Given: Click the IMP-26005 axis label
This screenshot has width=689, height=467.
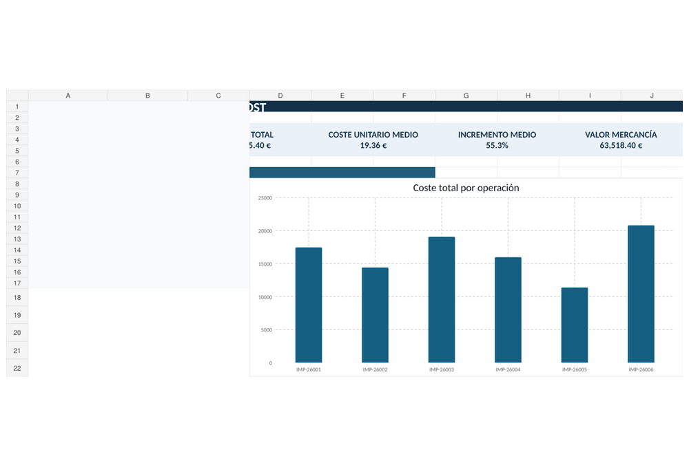Looking at the screenshot, I should tap(575, 369).
